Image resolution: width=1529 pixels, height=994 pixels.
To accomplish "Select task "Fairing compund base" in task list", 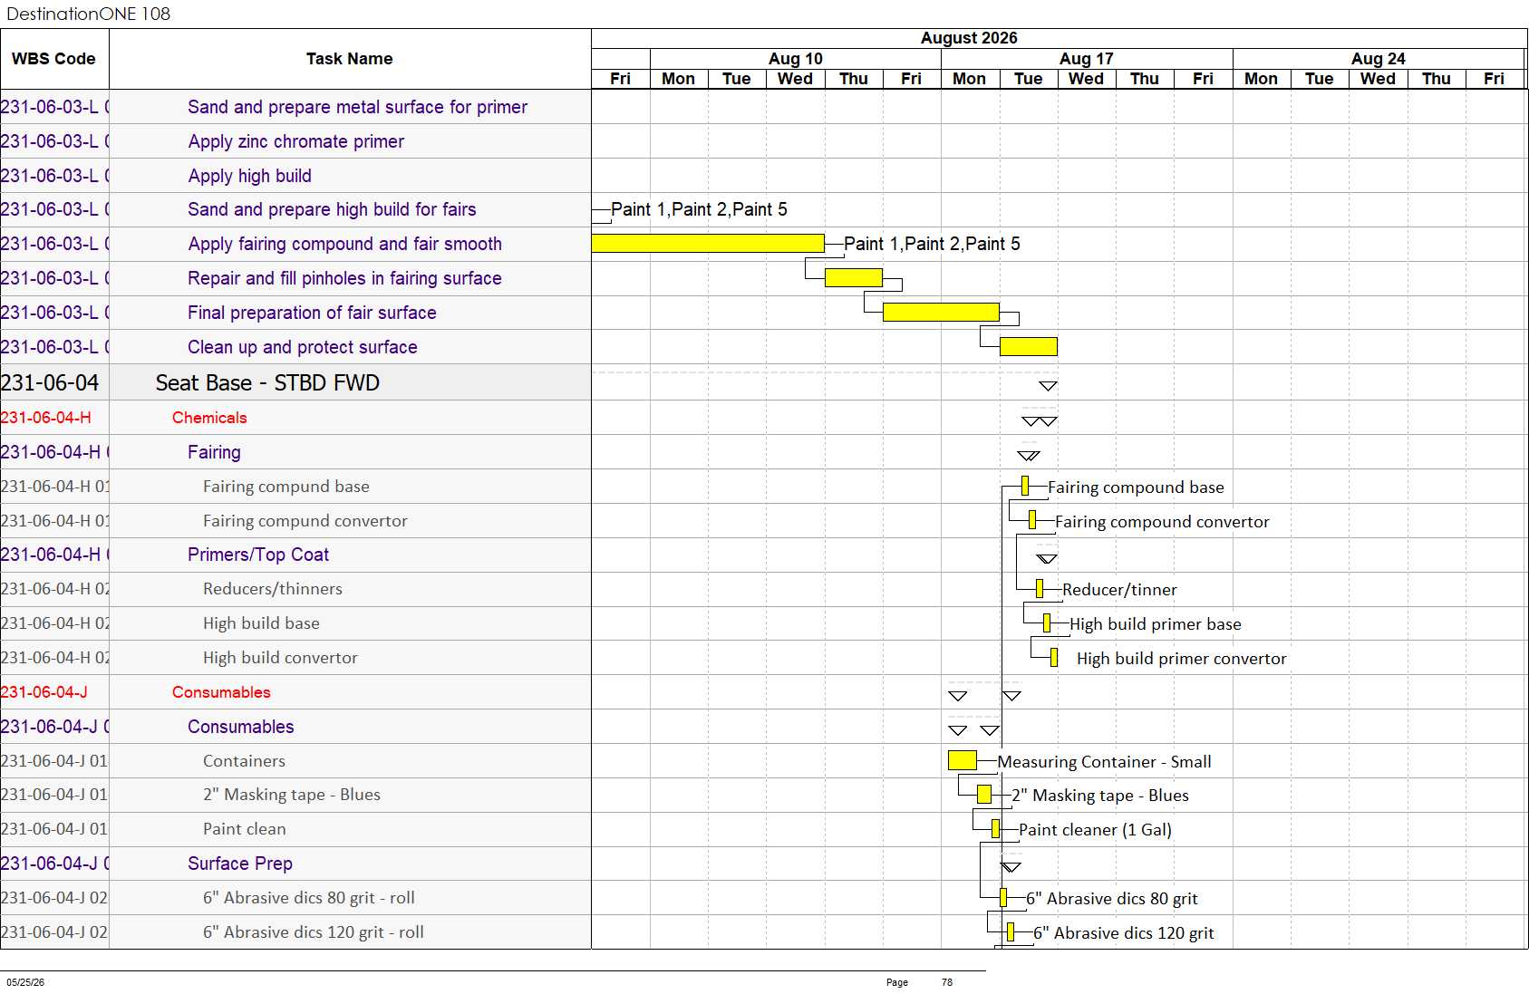I will pyautogui.click(x=286, y=487).
